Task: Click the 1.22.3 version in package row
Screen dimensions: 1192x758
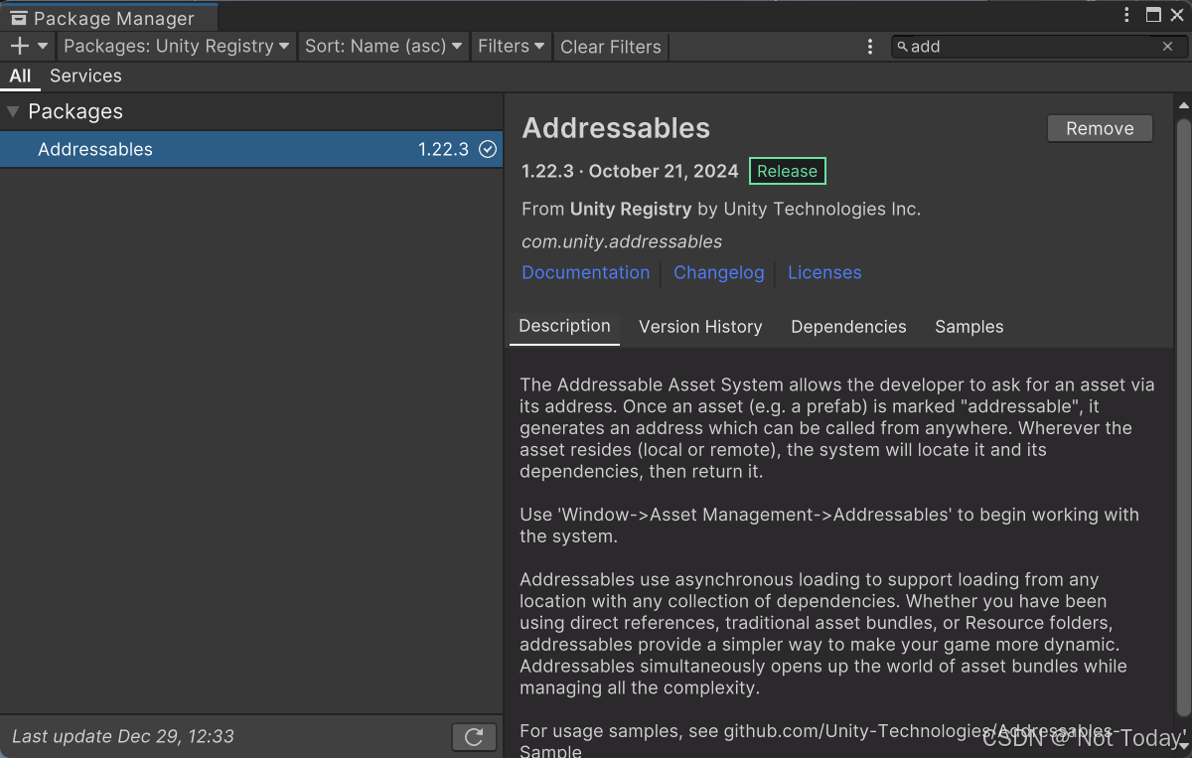Action: (x=443, y=149)
